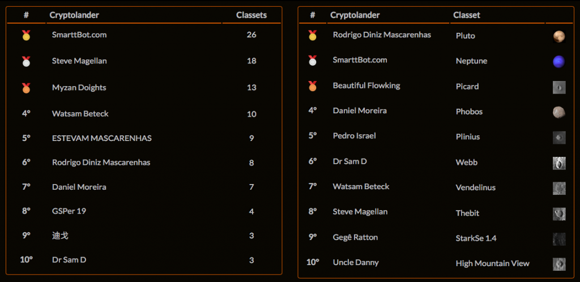Click the GSPer 19 cryptolander name
Viewport: 580px width, 282px height.
pos(69,211)
